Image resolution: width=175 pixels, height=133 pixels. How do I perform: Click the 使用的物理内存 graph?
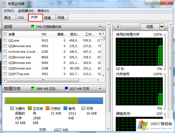139,52
